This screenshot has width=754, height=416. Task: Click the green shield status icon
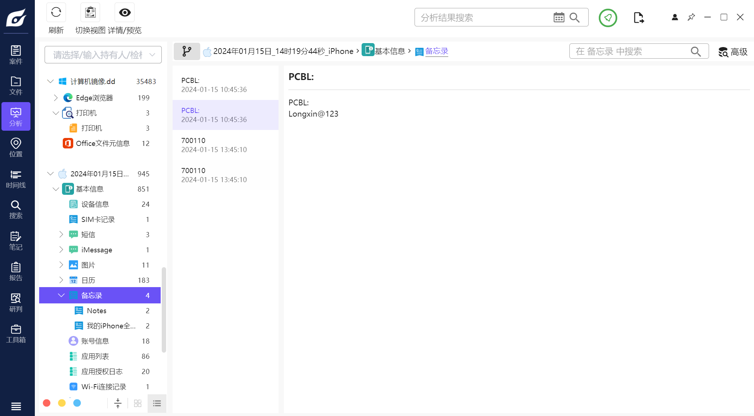(x=608, y=17)
